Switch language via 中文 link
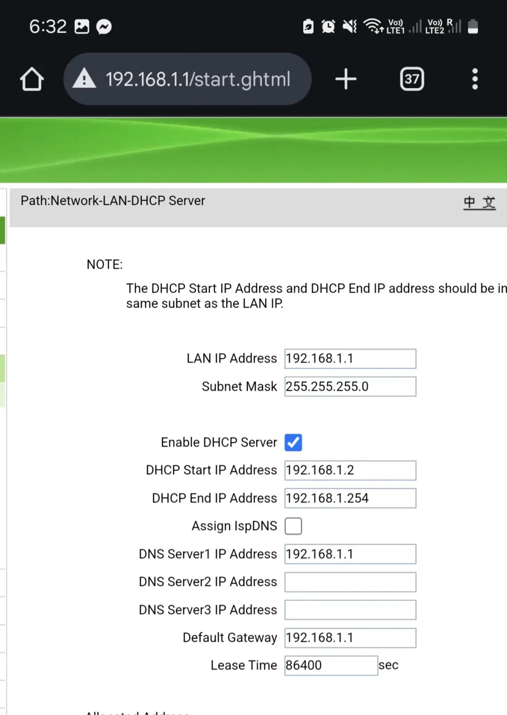 pos(480,203)
